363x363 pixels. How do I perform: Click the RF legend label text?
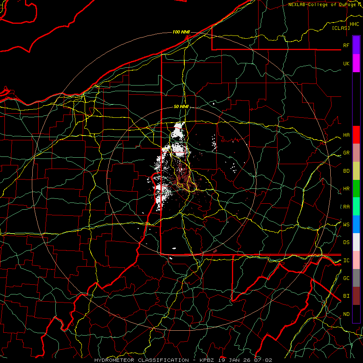pyautogui.click(x=346, y=45)
